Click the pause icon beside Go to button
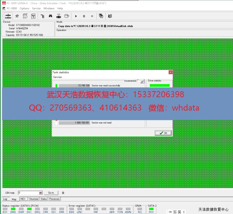Image resolution: width=233 pixels, height=214 pixels. [63, 193]
